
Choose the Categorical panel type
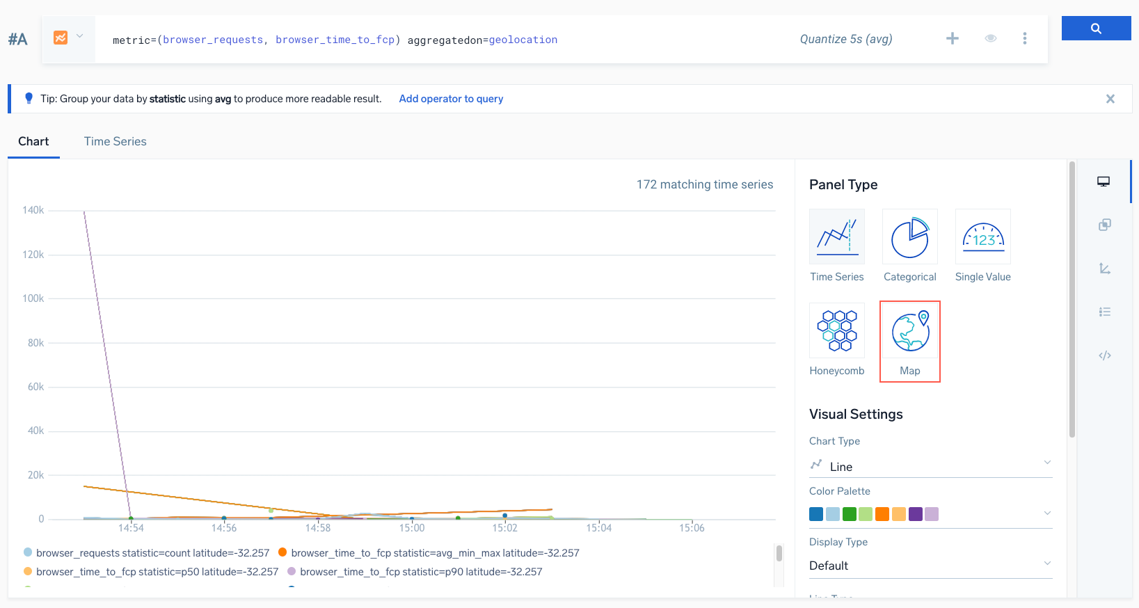coord(909,238)
